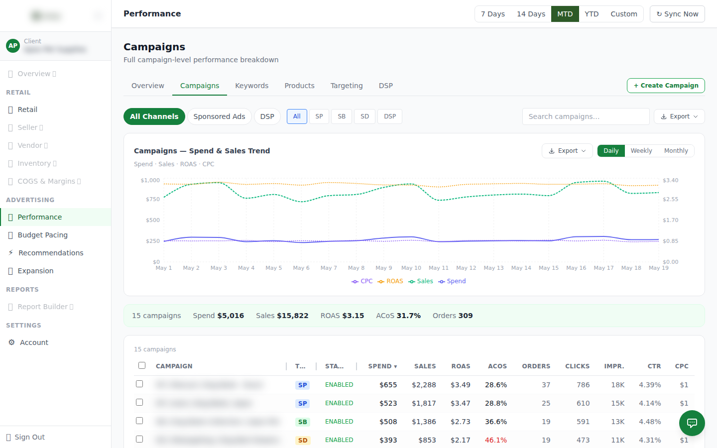The height and width of the screenshot is (448, 717).
Task: Switch to the Targeting tab
Action: coord(347,86)
